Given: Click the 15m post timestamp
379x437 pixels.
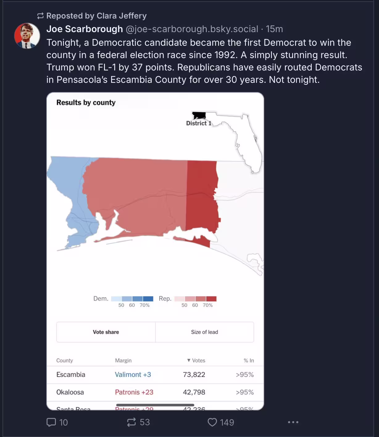Looking at the screenshot, I should [x=274, y=29].
